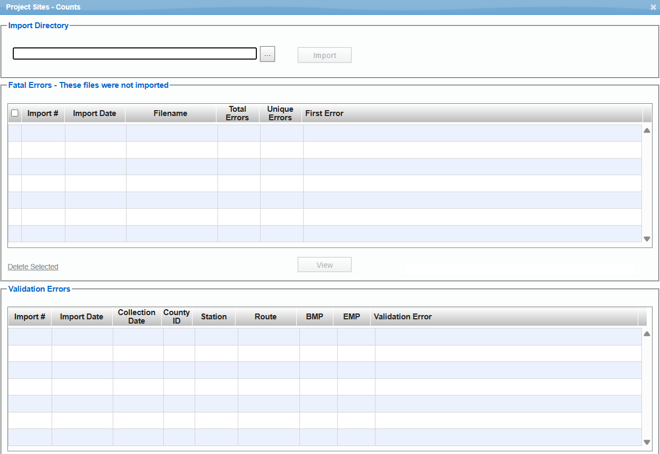Image resolution: width=660 pixels, height=454 pixels.
Task: Toggle the select-all checkbox in Fatal Errors header
Action: coord(15,113)
